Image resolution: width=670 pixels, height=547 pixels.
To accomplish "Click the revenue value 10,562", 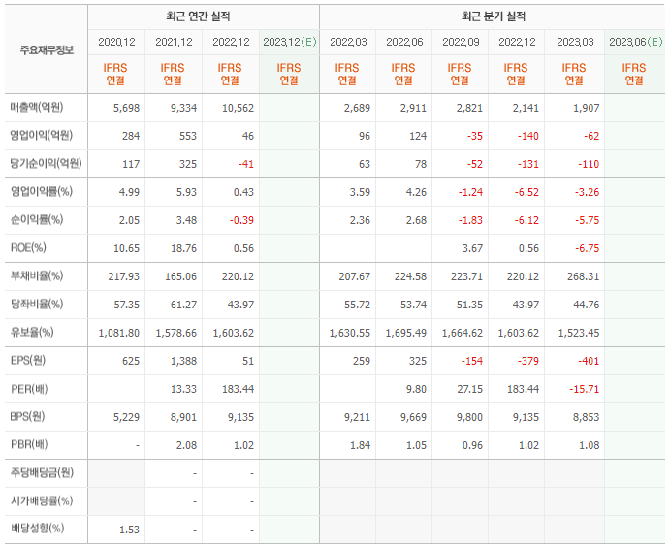I will [x=238, y=108].
